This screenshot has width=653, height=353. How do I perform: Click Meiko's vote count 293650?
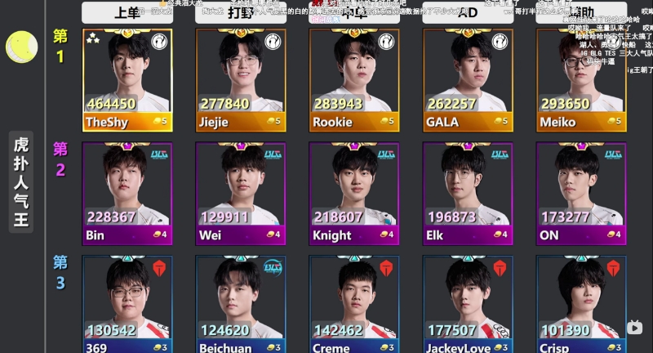click(565, 103)
